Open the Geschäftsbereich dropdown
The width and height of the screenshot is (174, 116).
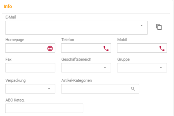click(x=86, y=68)
